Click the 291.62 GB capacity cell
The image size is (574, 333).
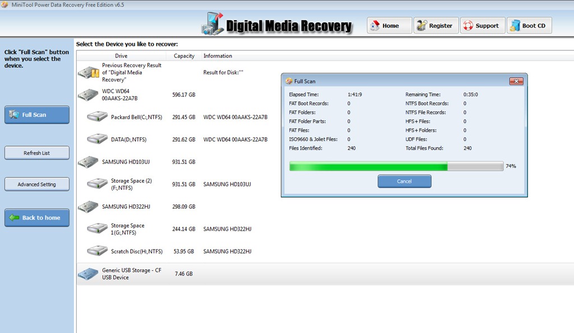click(x=184, y=139)
